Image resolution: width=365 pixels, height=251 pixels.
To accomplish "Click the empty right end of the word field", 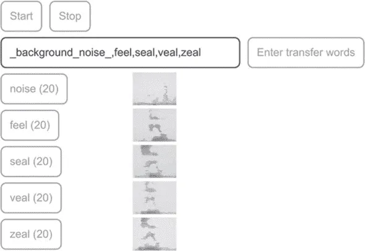I will click(220, 52).
